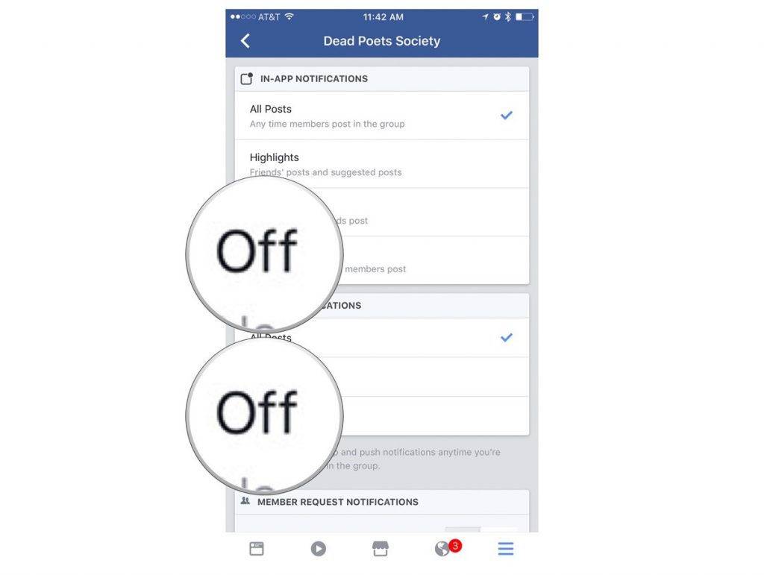Tap the back arrow in header
Viewport: 764px width, 575px height.
pyautogui.click(x=245, y=41)
